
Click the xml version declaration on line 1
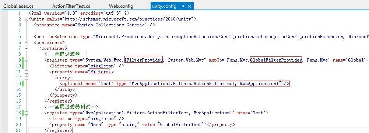pos(79,13)
